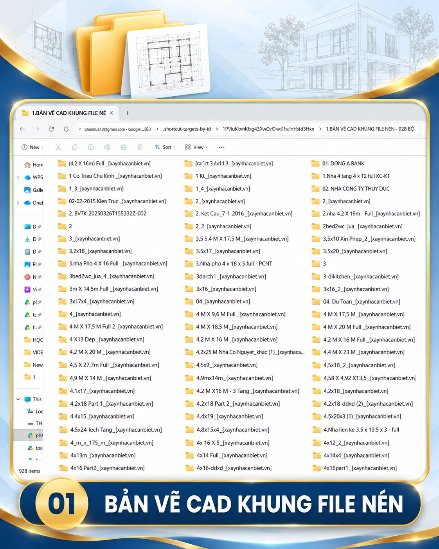Select folder 02-02-2015 Kien Truc
This screenshot has height=549, width=439.
click(112, 201)
